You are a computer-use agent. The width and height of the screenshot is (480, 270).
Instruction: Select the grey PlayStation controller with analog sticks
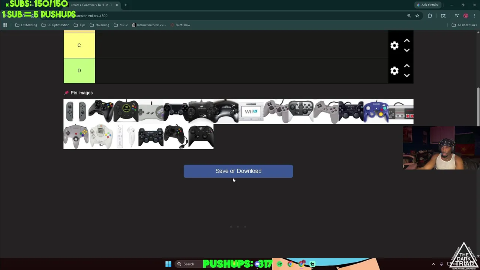(x=276, y=111)
